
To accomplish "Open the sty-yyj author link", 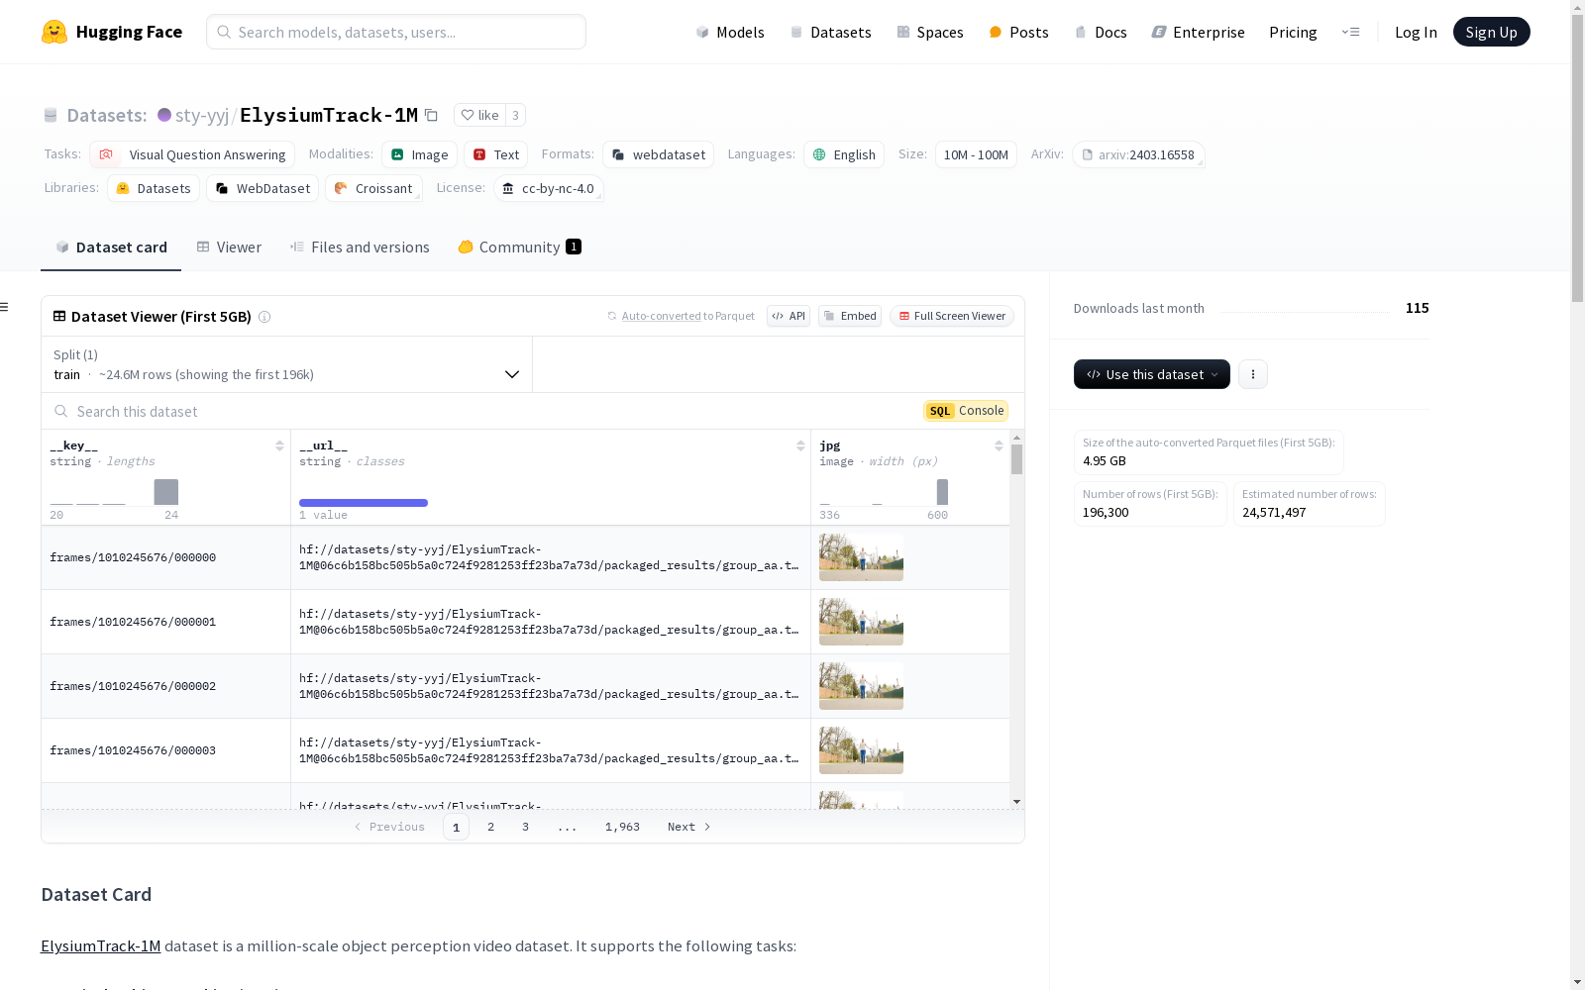I will click(202, 115).
